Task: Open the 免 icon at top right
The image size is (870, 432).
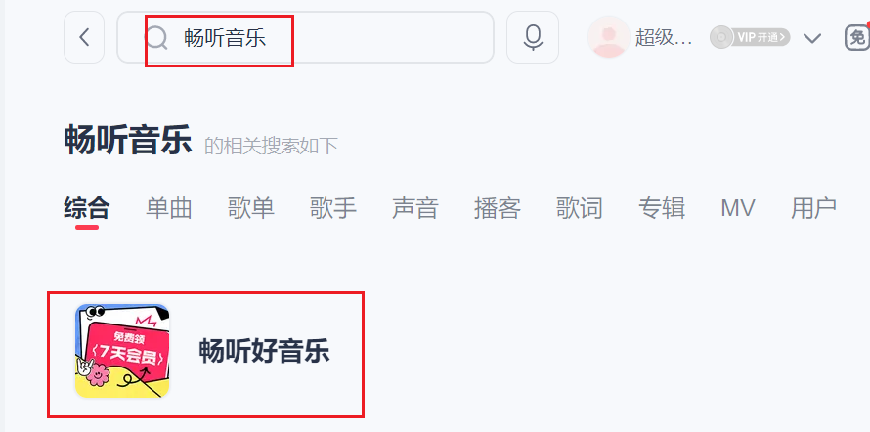Action: click(857, 38)
